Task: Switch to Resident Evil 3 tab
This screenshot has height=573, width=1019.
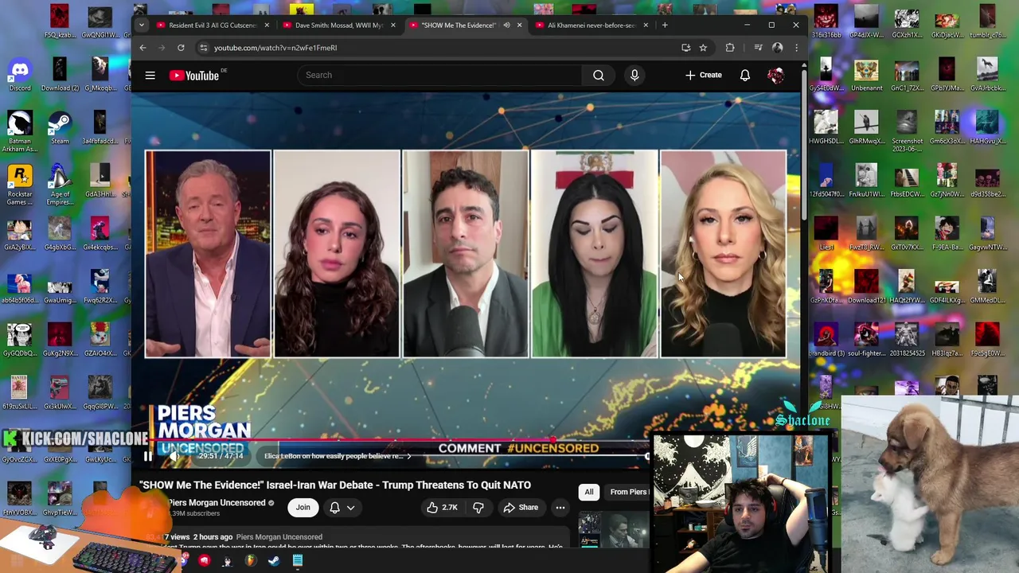Action: point(211,25)
